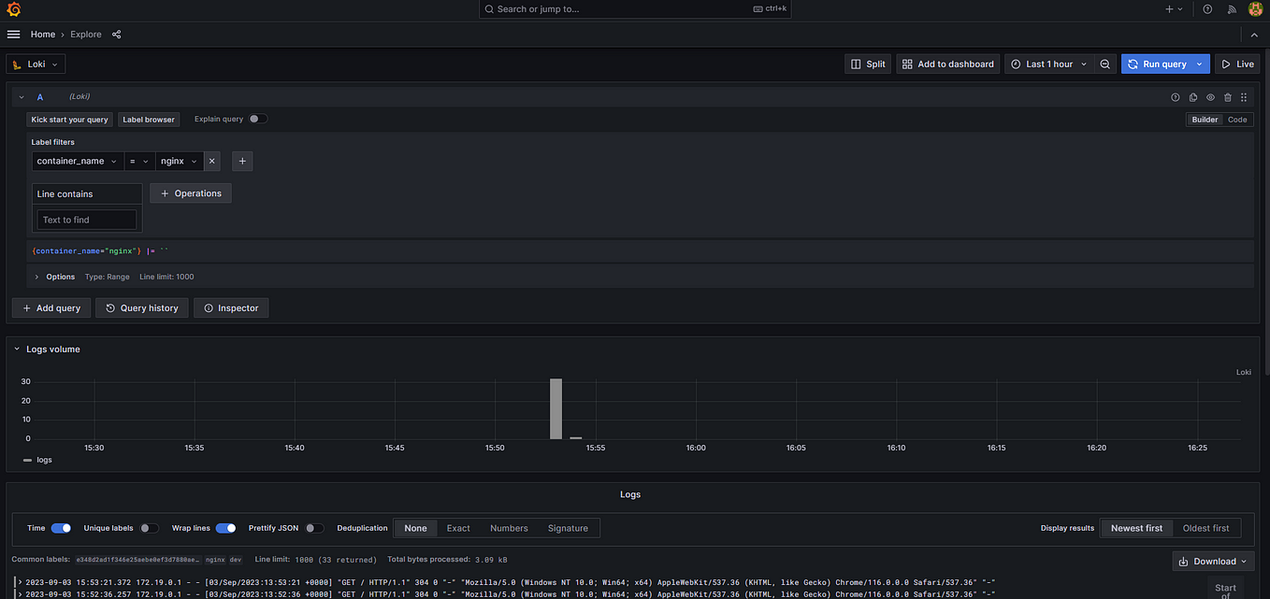This screenshot has width=1270, height=599.
Task: Open the Loki data source picker
Action: pyautogui.click(x=35, y=64)
